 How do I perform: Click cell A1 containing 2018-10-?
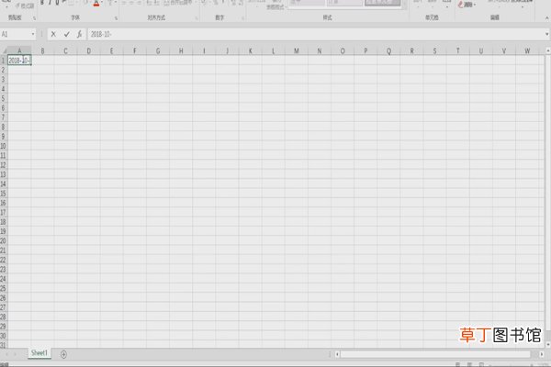pos(19,61)
